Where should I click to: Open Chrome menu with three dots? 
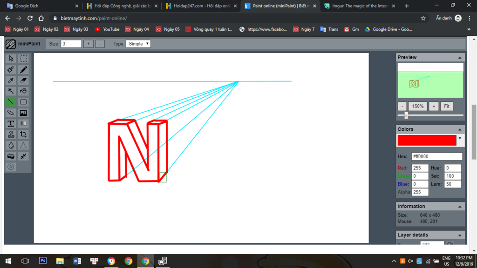[x=470, y=18]
